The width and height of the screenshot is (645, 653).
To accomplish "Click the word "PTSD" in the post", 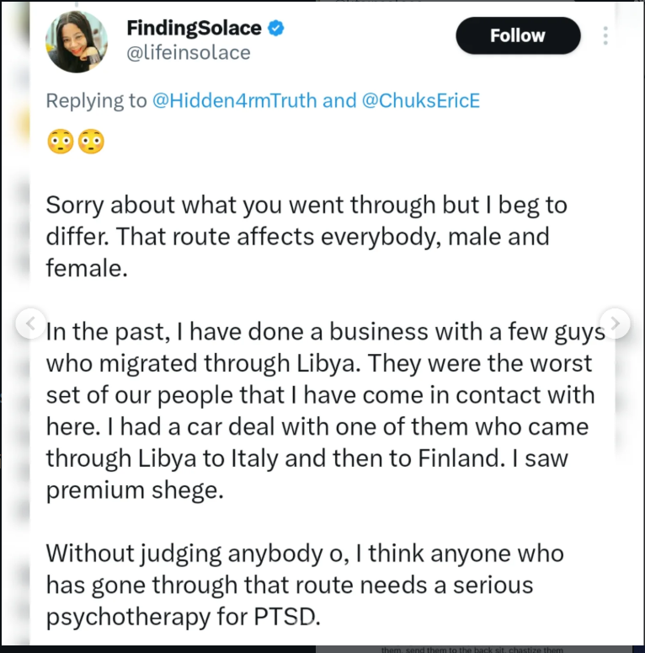I will (x=285, y=616).
